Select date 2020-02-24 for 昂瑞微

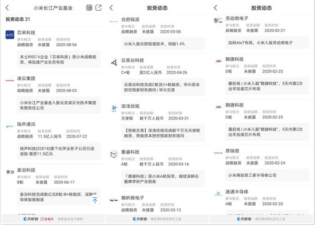click(x=275, y=163)
